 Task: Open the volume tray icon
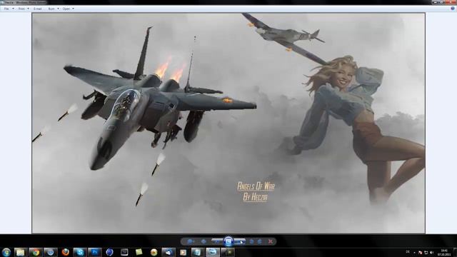(x=431, y=252)
